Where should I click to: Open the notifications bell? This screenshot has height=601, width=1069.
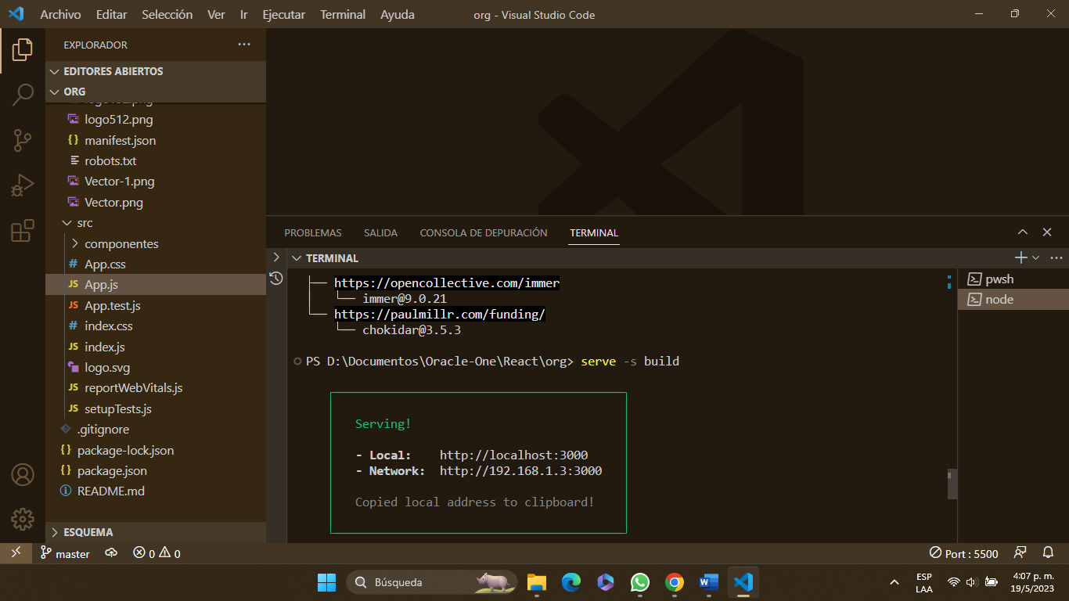click(x=1049, y=552)
